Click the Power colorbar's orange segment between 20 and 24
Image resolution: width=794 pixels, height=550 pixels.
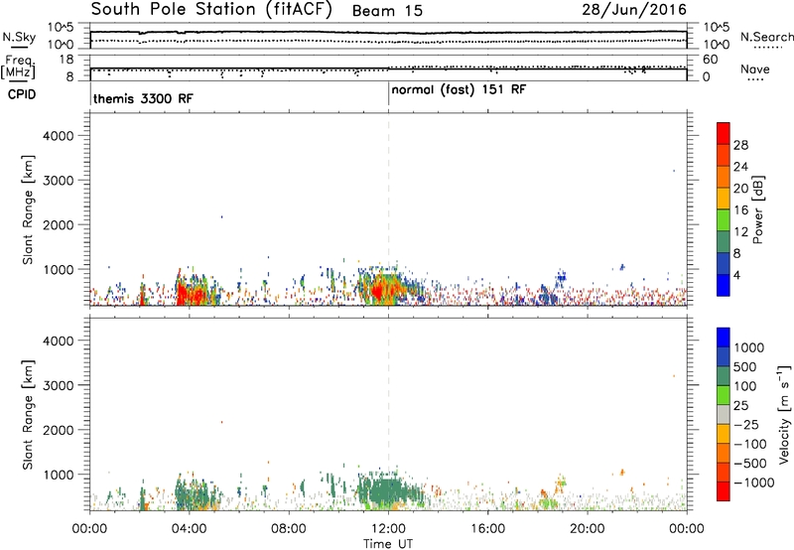click(724, 177)
